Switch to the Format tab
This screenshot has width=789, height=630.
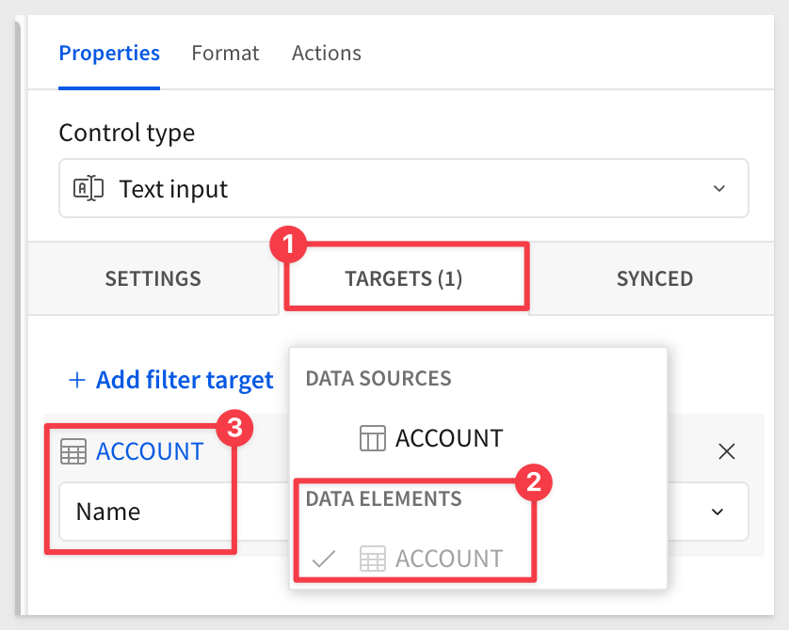225,54
